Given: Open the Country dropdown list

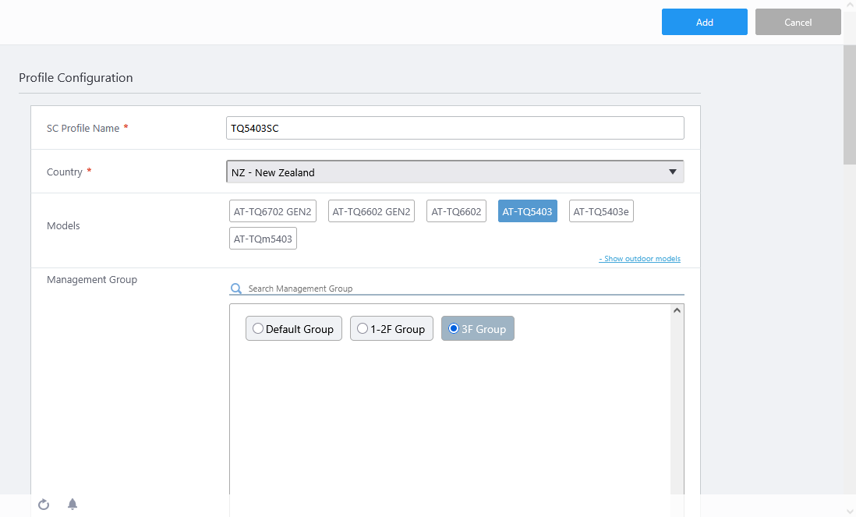Looking at the screenshot, I should tap(455, 172).
